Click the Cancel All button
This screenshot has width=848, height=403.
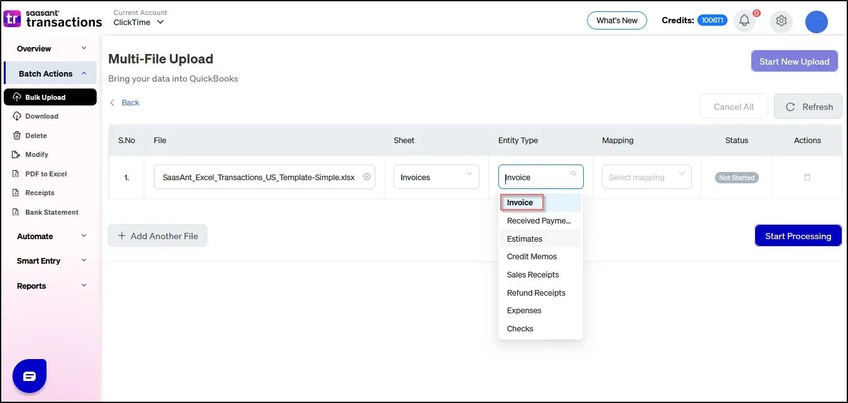coord(734,107)
